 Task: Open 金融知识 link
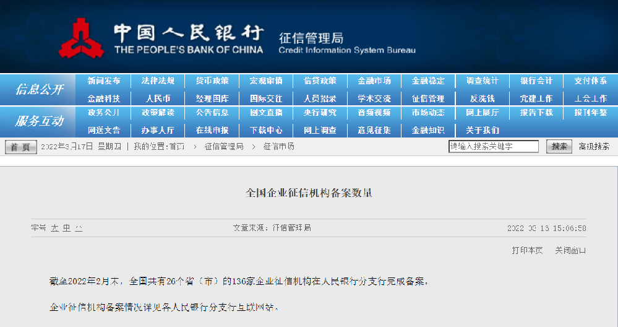[428, 131]
